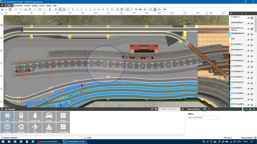257x144 pixels.
Task: Set simulation to triple fast-forward speed
Action: click(x=140, y=10)
